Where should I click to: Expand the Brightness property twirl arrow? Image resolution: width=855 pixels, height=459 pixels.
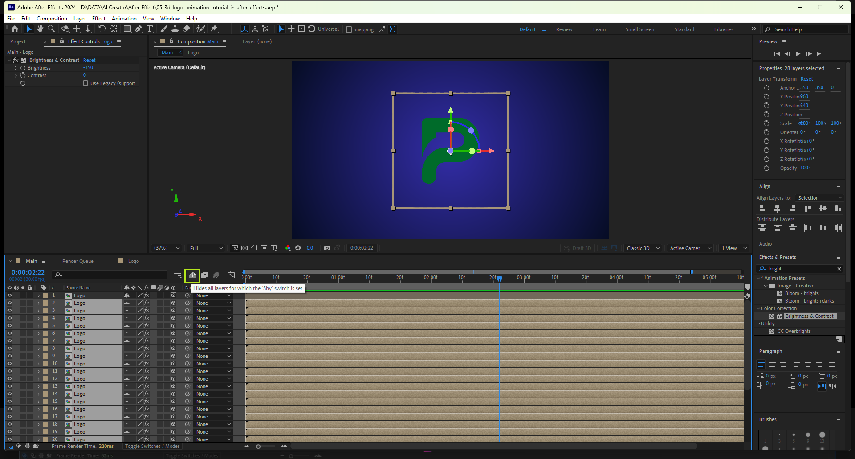pos(16,68)
